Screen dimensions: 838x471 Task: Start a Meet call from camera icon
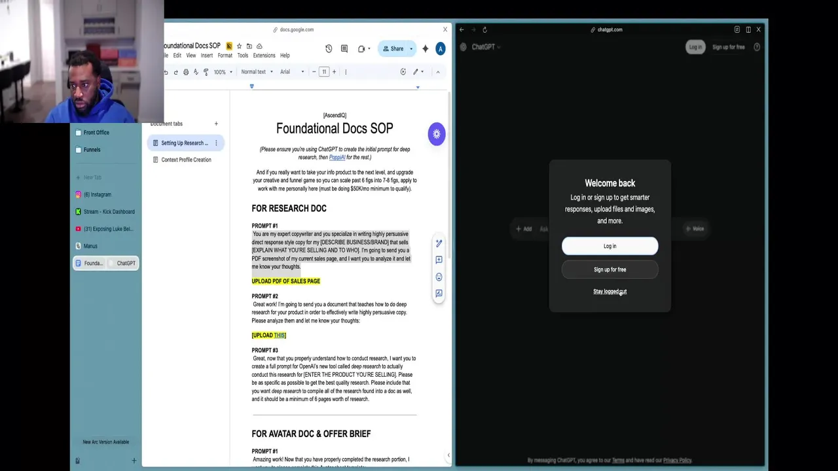[361, 48]
